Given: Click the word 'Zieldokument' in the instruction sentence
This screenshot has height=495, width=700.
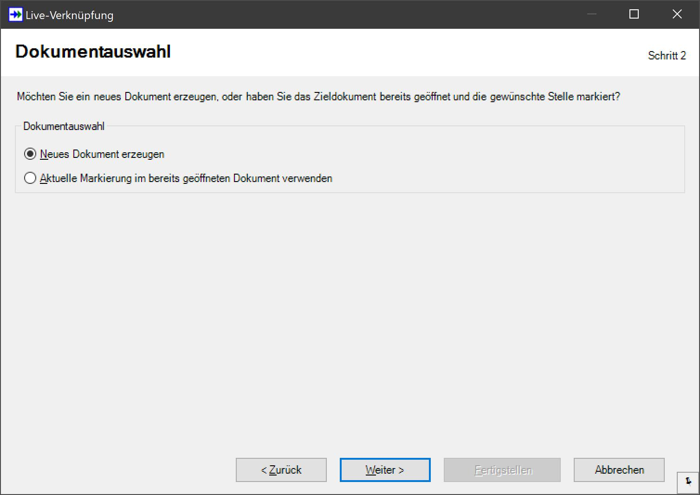Looking at the screenshot, I should click(345, 97).
